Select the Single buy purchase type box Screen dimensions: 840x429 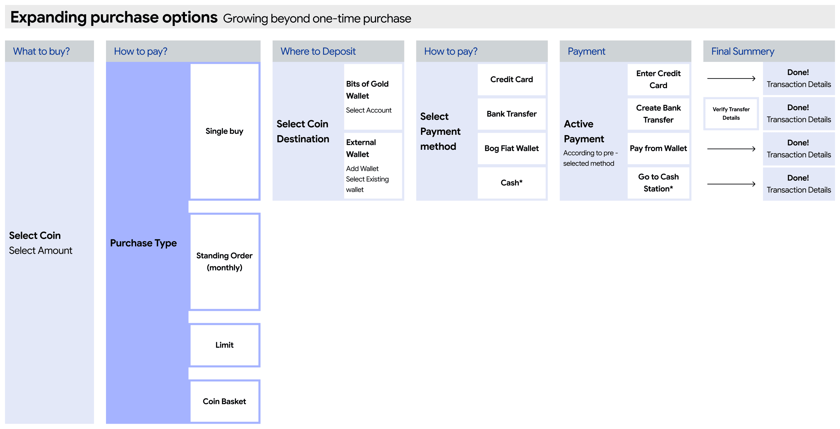(225, 131)
